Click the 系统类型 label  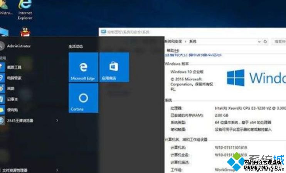pyautogui.click(x=178, y=122)
